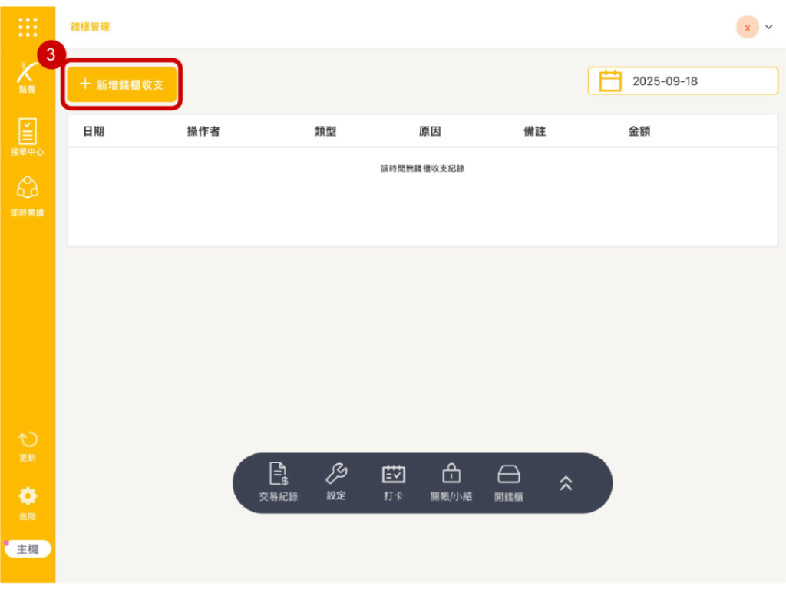Open 關帳/小結 closing summary
This screenshot has width=786, height=589.
click(451, 482)
